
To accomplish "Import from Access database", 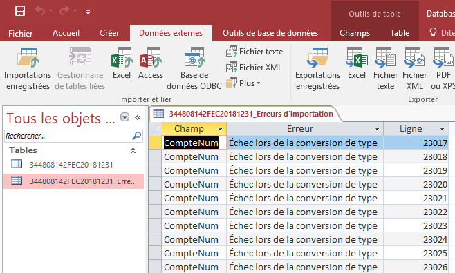I will point(151,63).
